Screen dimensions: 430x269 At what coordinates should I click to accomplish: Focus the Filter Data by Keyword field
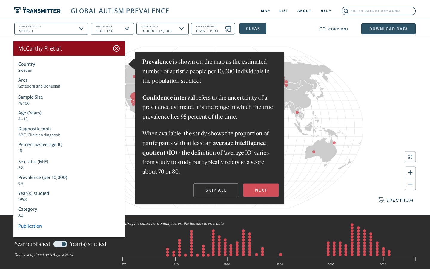pyautogui.click(x=379, y=11)
